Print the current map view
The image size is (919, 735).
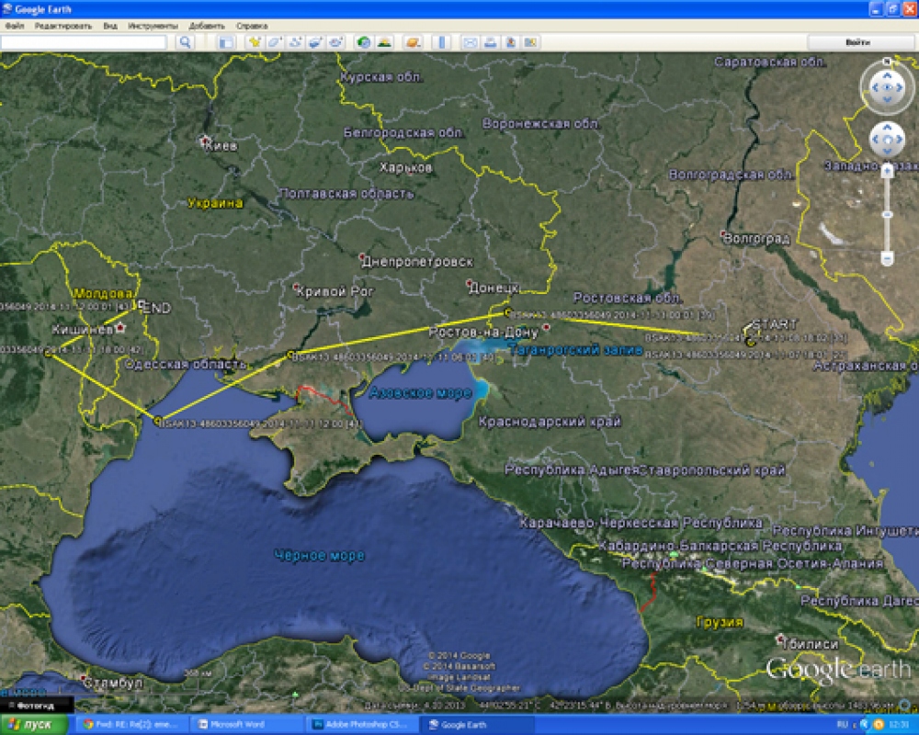[490, 42]
